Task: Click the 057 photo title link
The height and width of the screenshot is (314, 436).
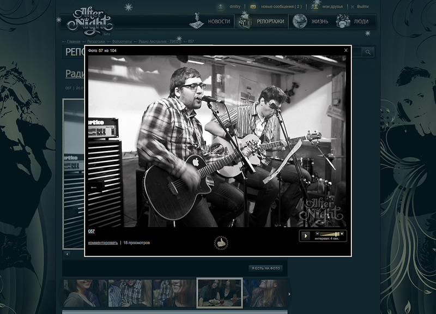Action: pos(92,231)
